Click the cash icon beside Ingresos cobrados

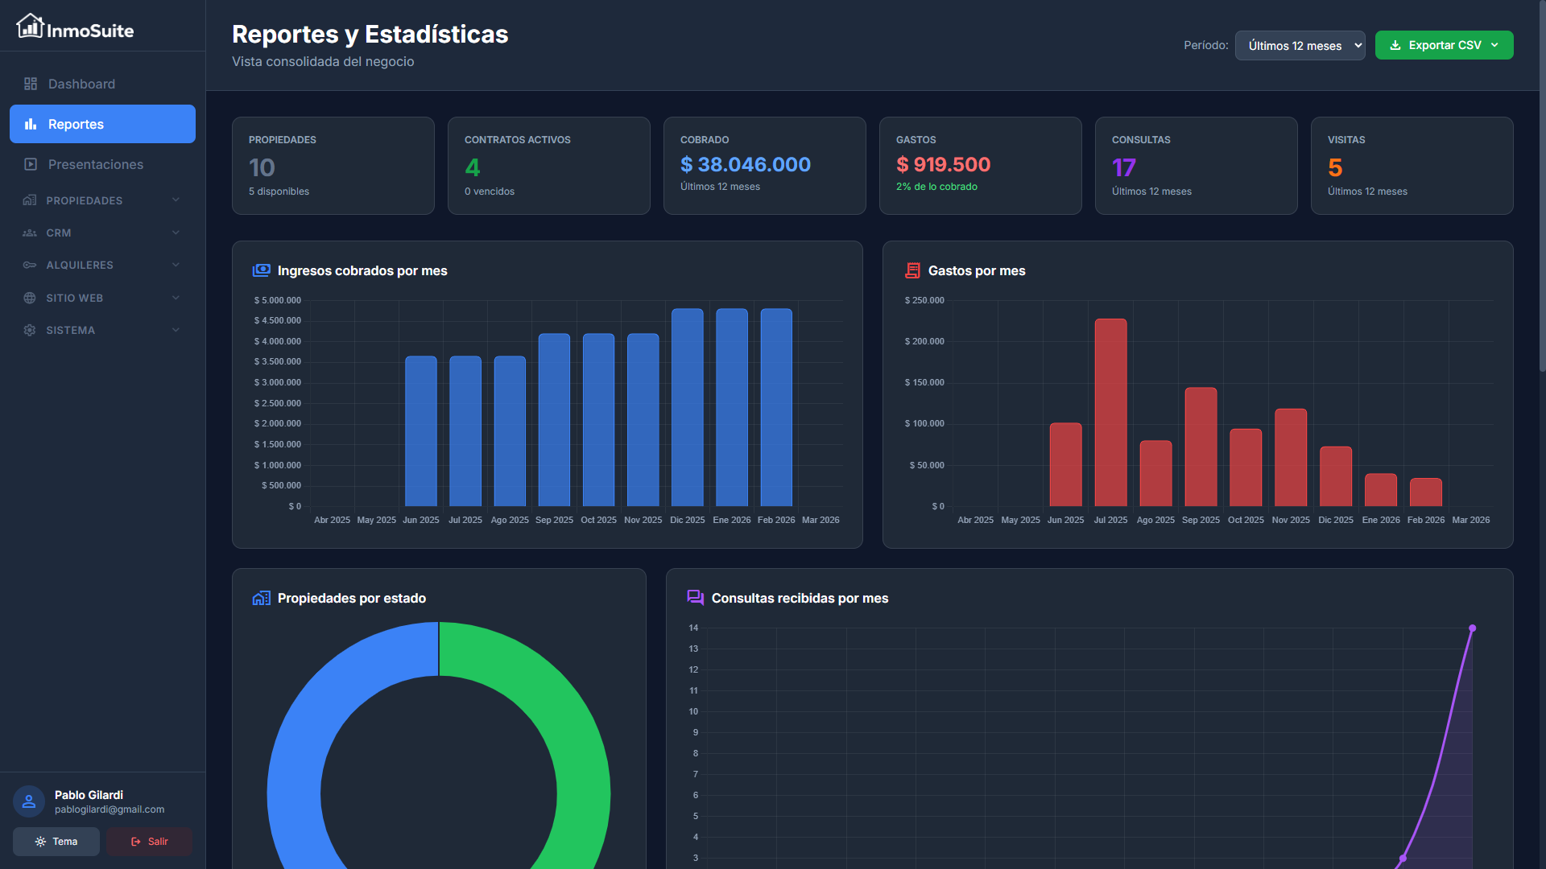(262, 270)
